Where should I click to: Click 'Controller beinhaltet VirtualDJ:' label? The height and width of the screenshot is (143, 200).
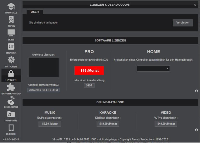(43, 85)
